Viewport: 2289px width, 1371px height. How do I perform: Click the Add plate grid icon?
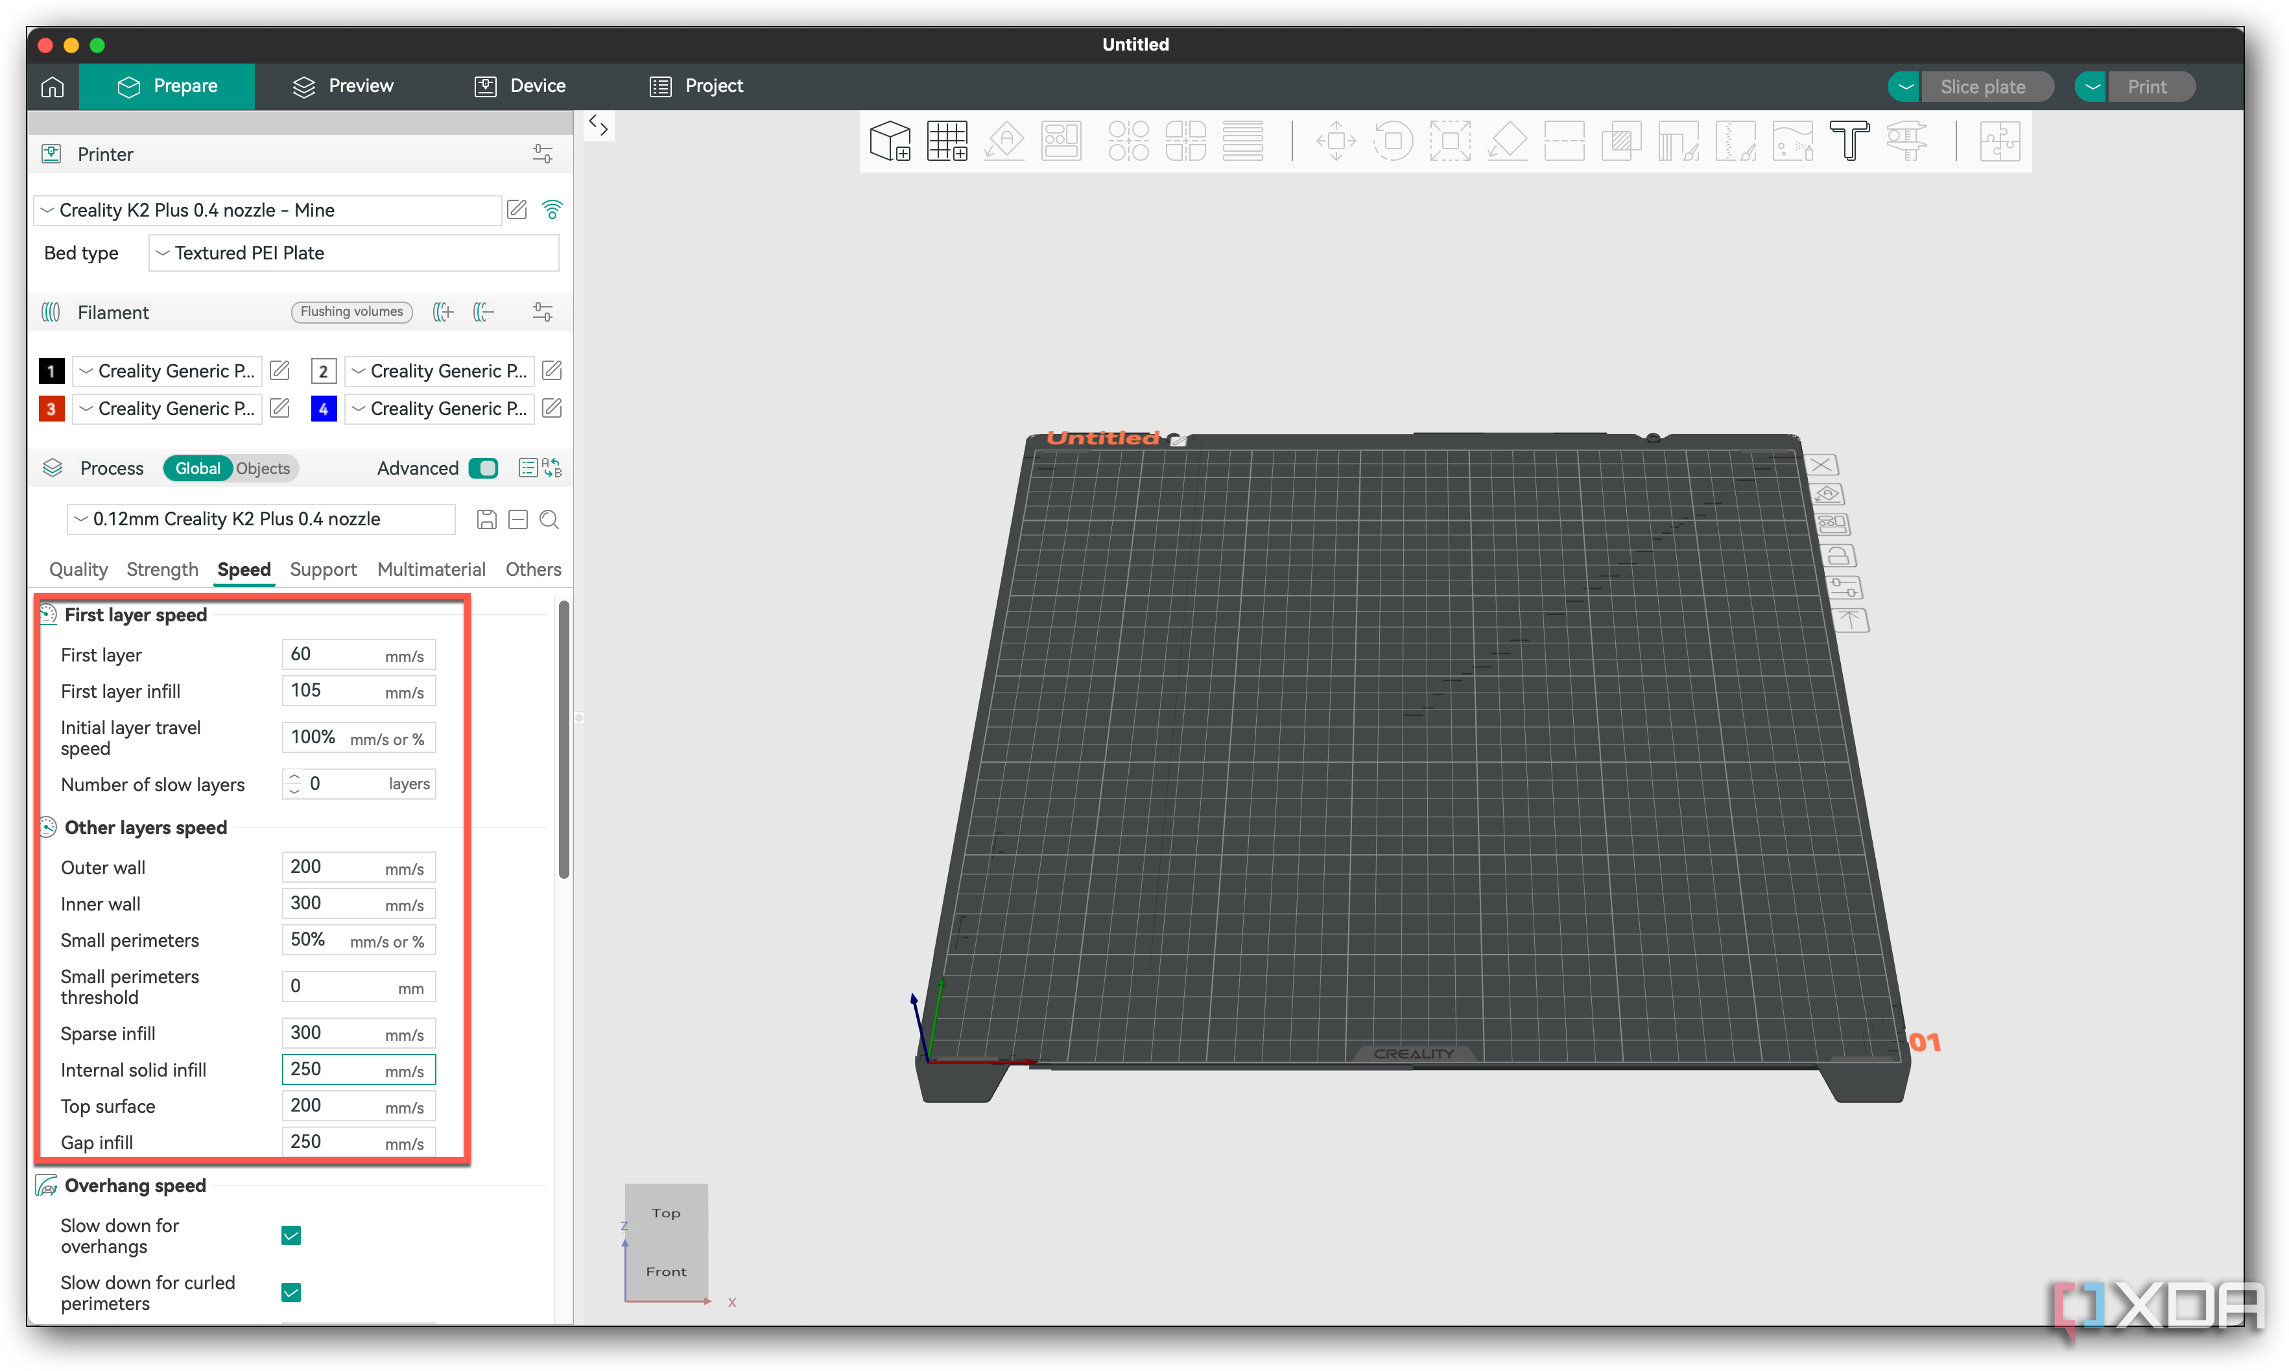pyautogui.click(x=948, y=141)
